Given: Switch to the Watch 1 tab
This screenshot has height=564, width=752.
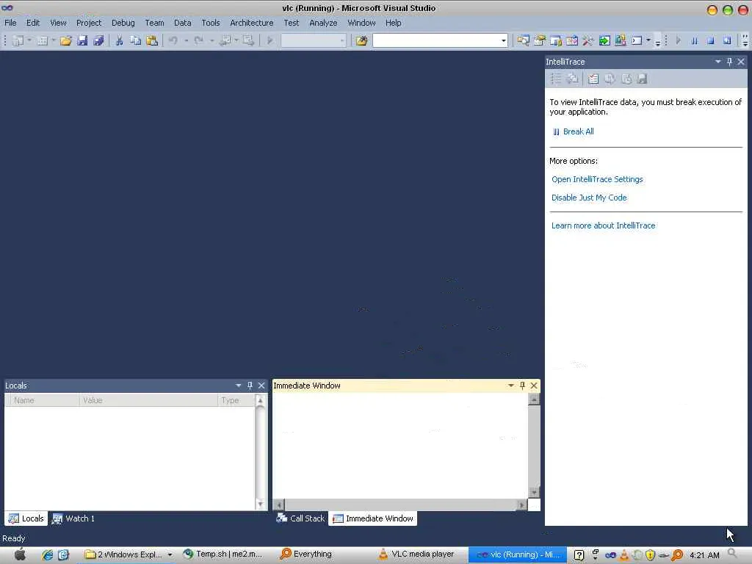Looking at the screenshot, I should pyautogui.click(x=73, y=518).
